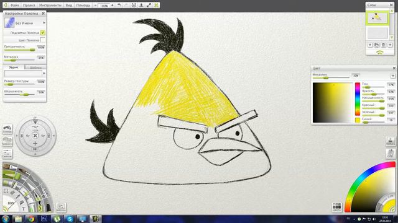Viewport: 398px width, 223px height.
Task: Click the X in the canvas positioner center
Action: point(35,136)
